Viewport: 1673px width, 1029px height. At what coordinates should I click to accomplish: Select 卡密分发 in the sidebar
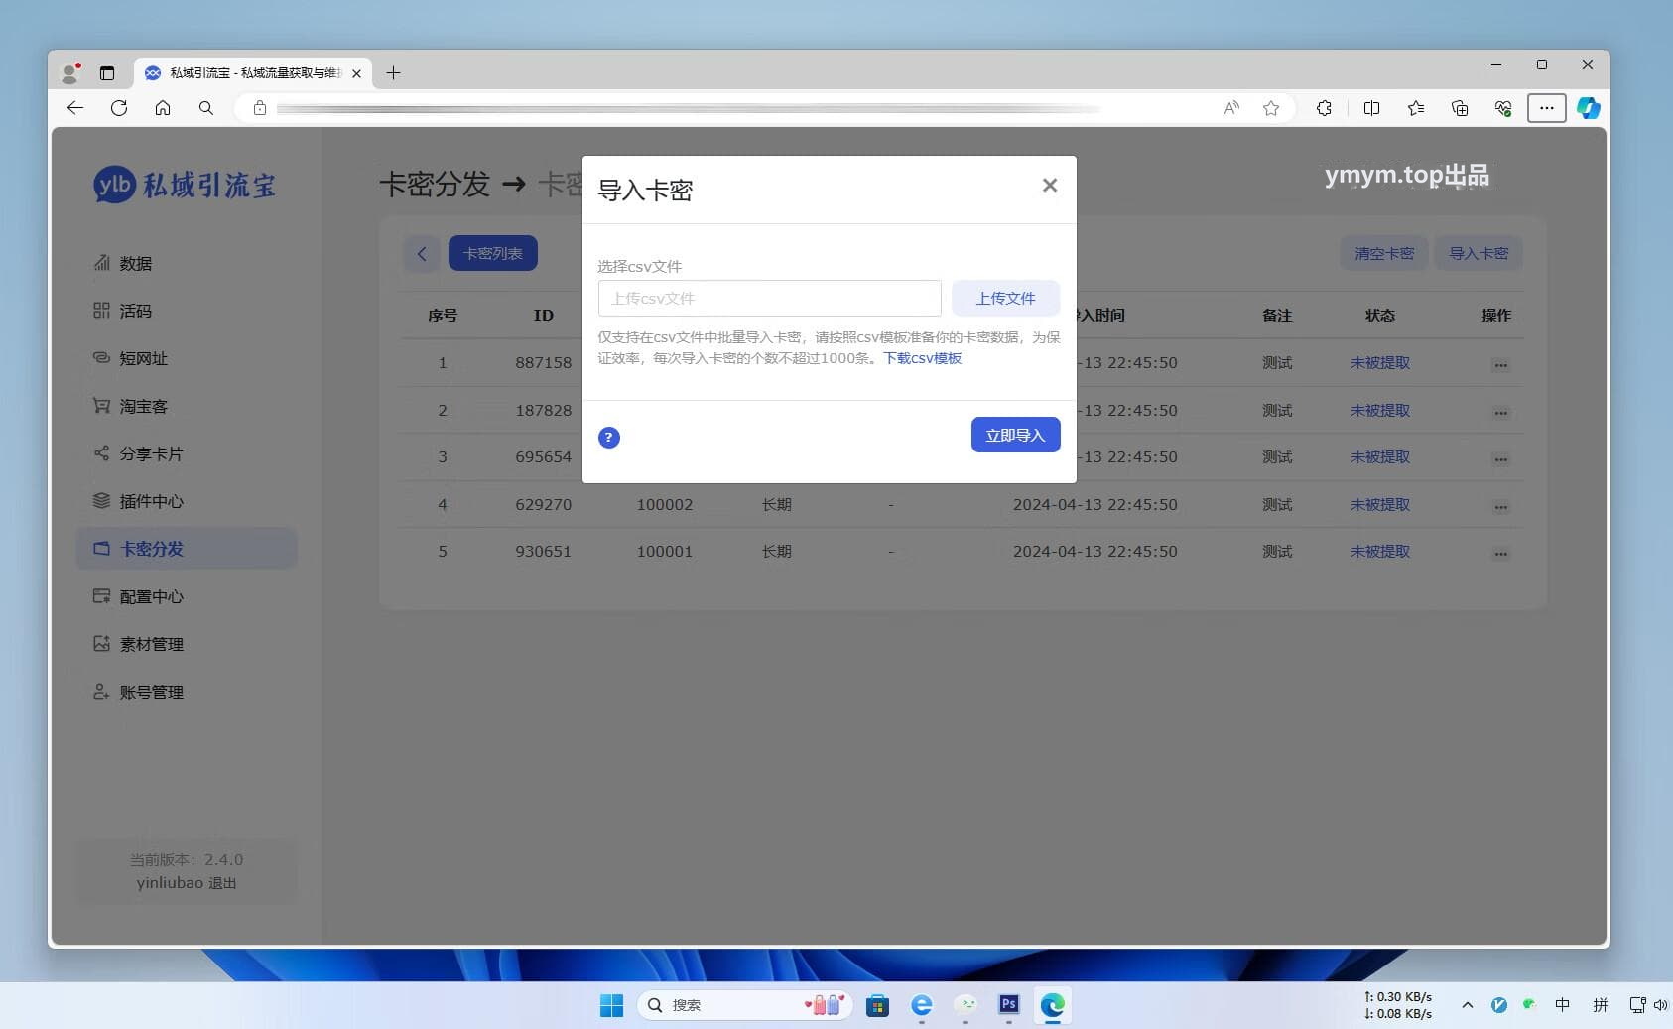pos(187,549)
